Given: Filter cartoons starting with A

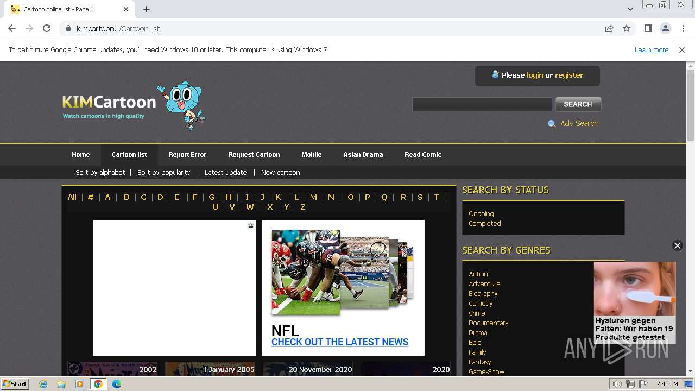Looking at the screenshot, I should tap(108, 197).
